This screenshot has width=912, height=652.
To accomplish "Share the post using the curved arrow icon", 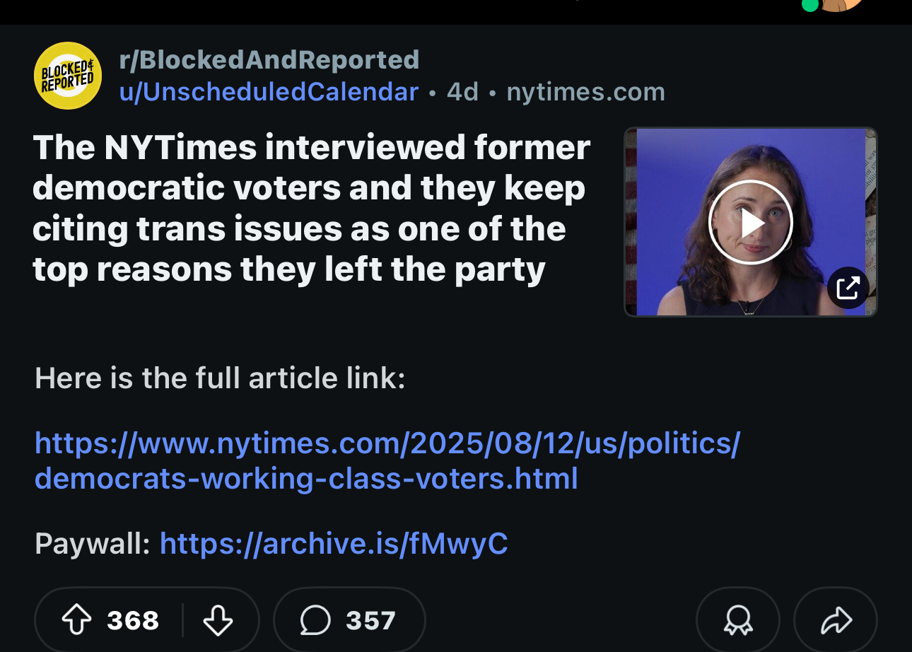I will [836, 621].
